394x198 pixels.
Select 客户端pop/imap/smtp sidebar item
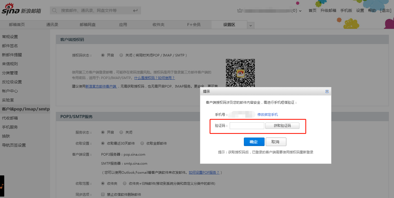tap(25, 109)
